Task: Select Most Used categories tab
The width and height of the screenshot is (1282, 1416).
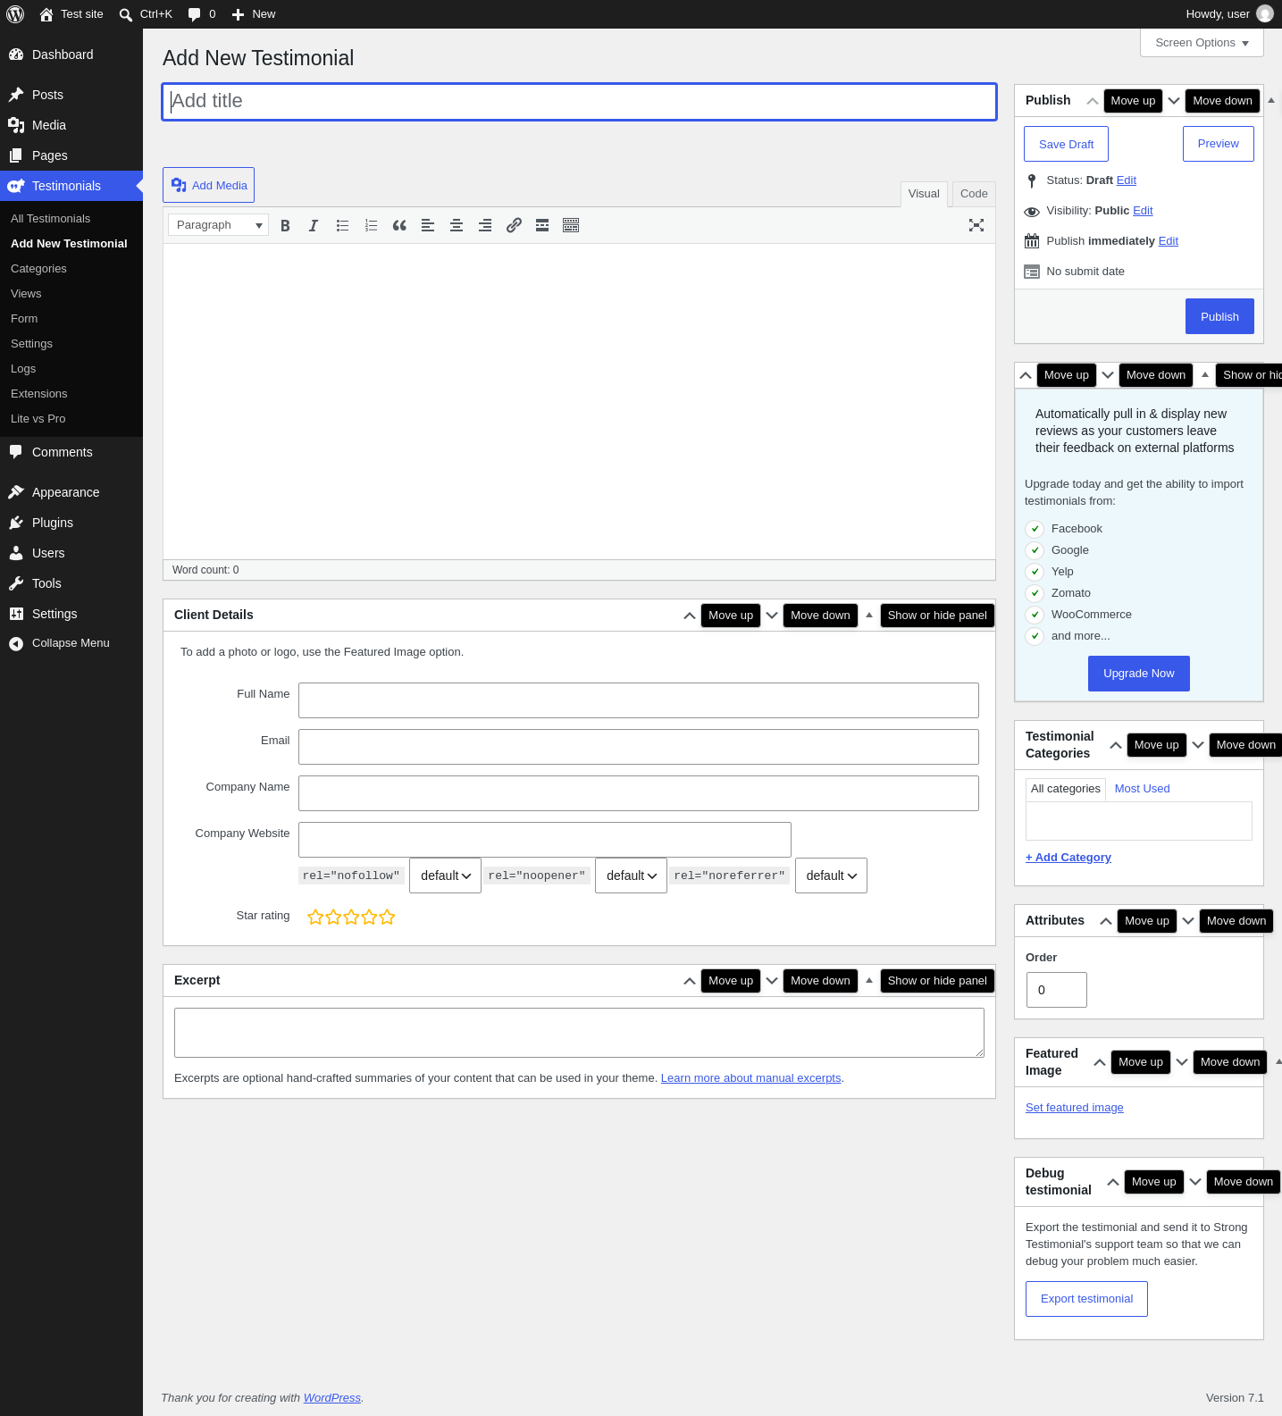Action: click(x=1142, y=789)
